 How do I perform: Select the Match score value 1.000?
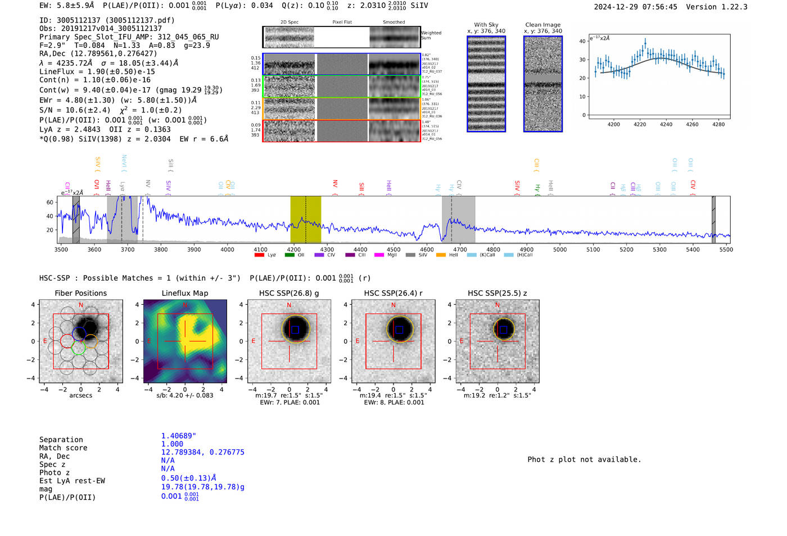(x=172, y=444)
